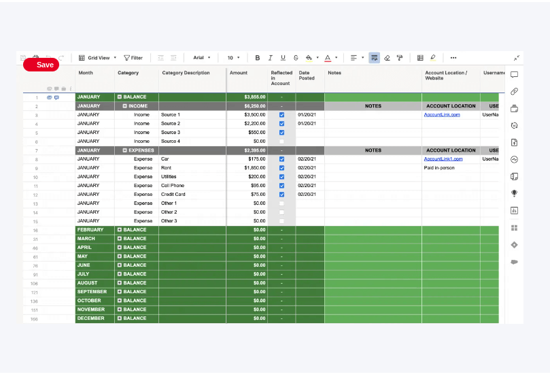The width and height of the screenshot is (550, 381).
Task: Apply strikethrough formatting
Action: pos(296,58)
